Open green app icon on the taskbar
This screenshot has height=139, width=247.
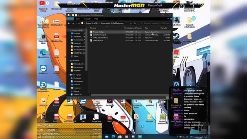140,137
